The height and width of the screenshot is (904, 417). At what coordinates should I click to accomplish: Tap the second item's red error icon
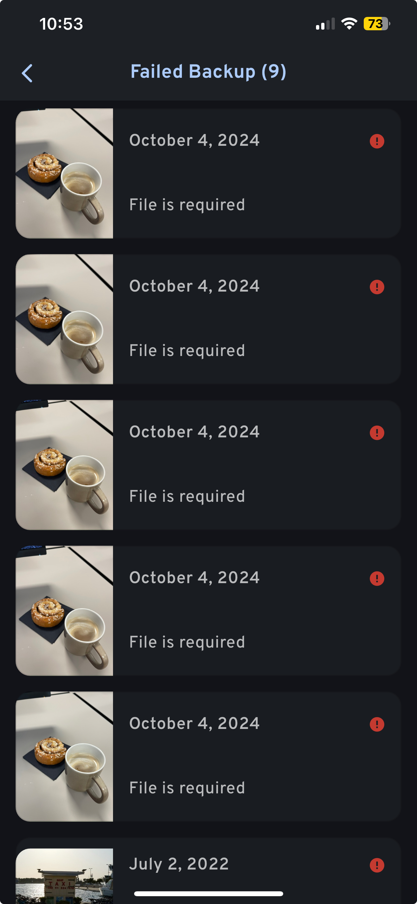377,287
